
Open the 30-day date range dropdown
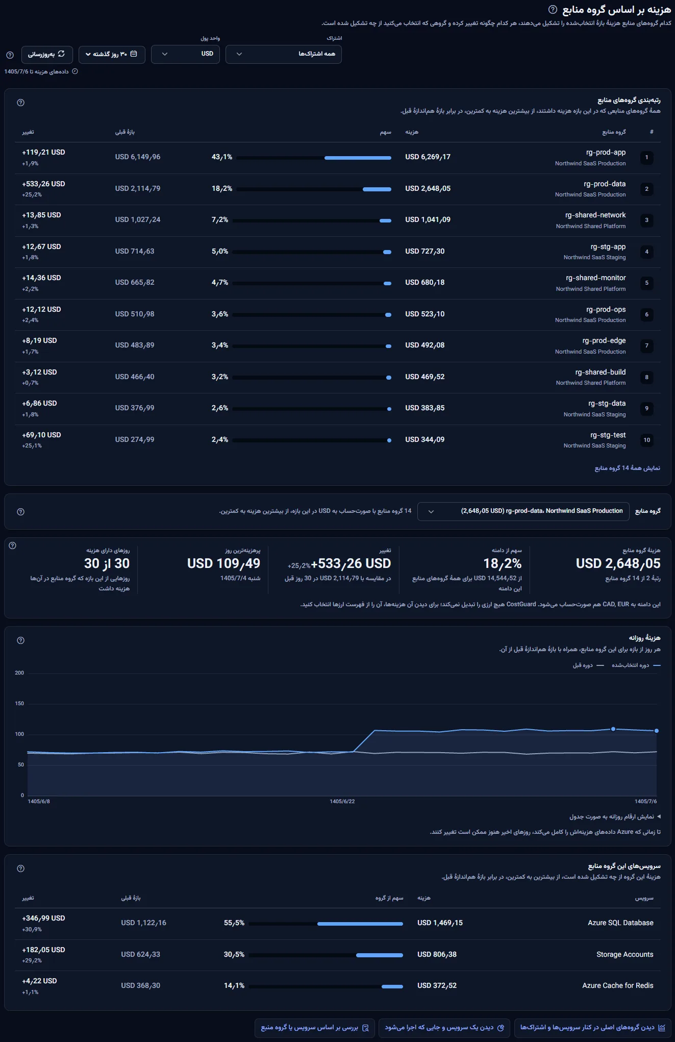coord(112,55)
